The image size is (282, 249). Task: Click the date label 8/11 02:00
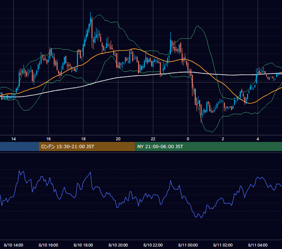[223, 245]
